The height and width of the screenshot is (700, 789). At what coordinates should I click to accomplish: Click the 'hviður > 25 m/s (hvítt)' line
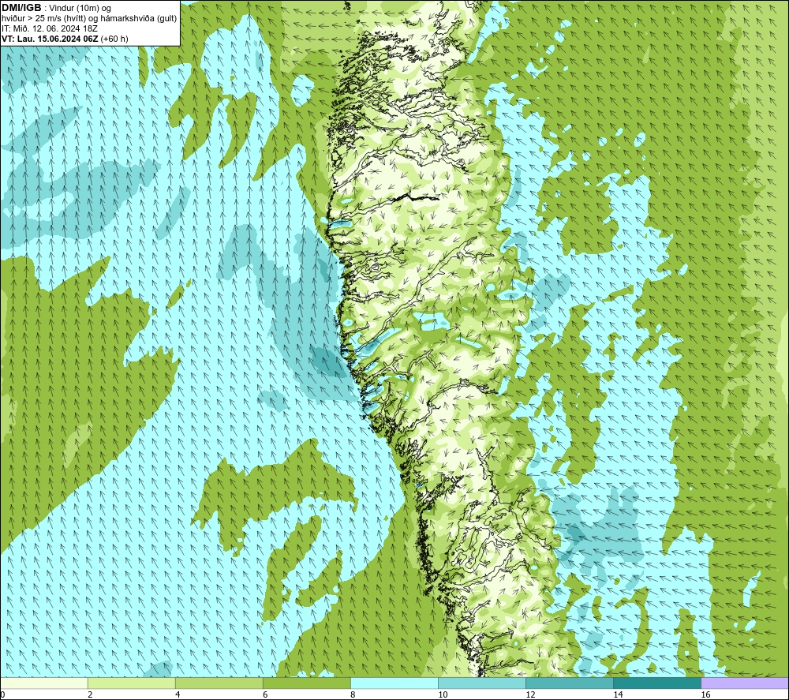pyautogui.click(x=43, y=18)
